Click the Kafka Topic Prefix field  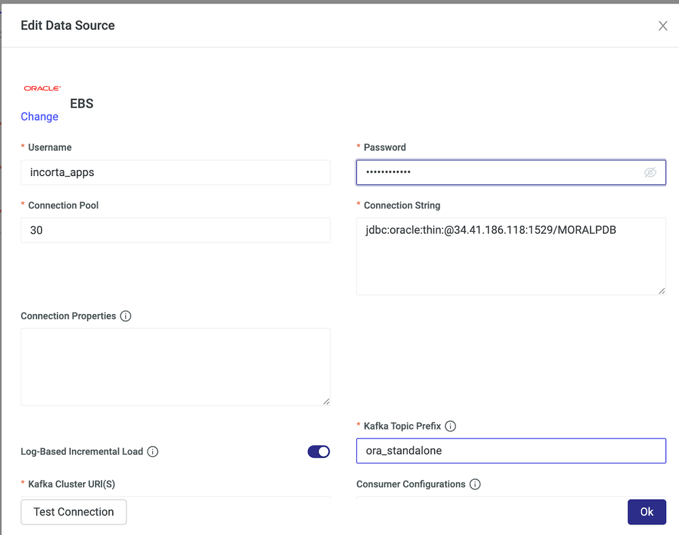[510, 451]
